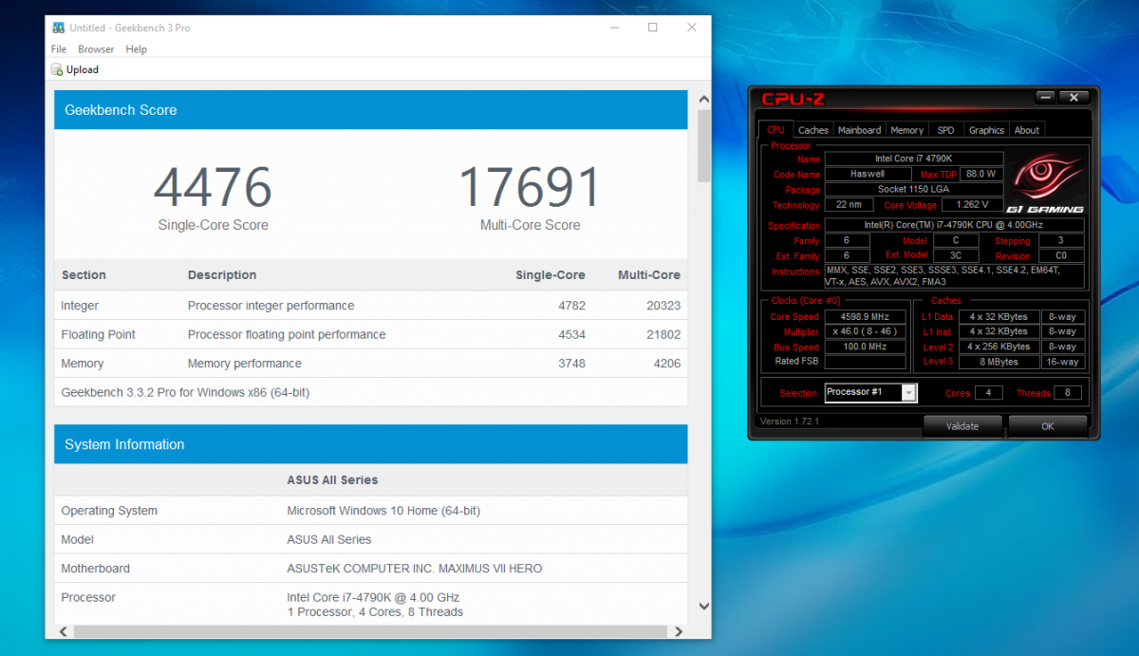1139x656 pixels.
Task: Switch to the Memory tab in CPU-Z
Action: (x=906, y=130)
